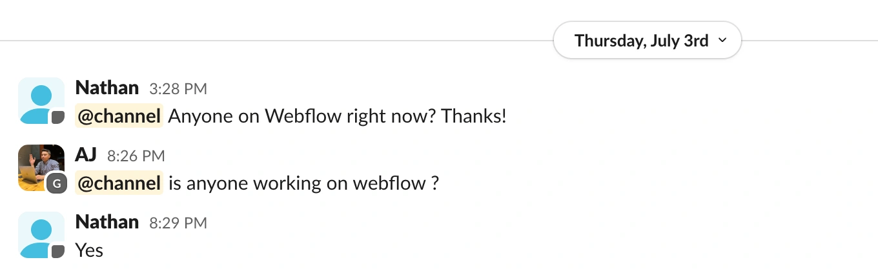Open the 8:29 PM timestamp link
The height and width of the screenshot is (271, 878).
(x=178, y=223)
